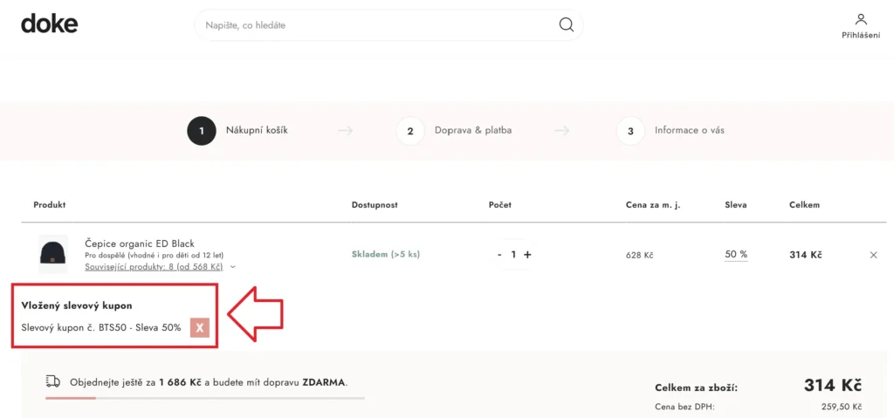
Task: Open the black beanie product thumbnail
Action: 52,254
